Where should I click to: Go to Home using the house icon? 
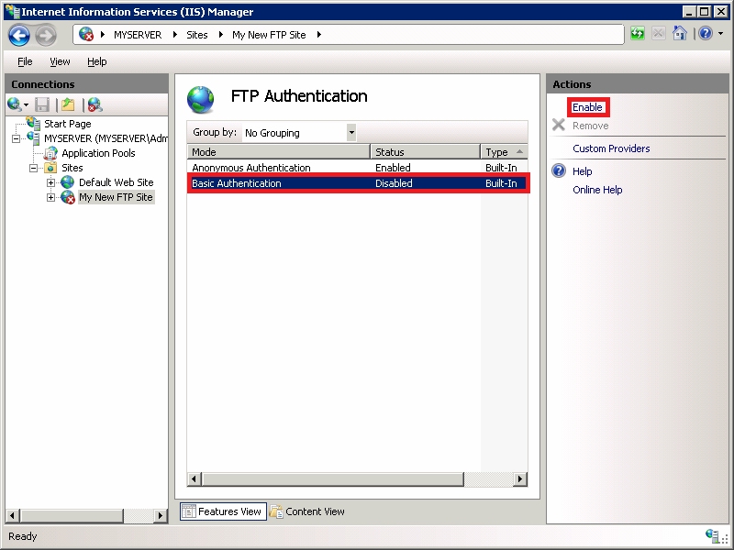click(x=679, y=33)
